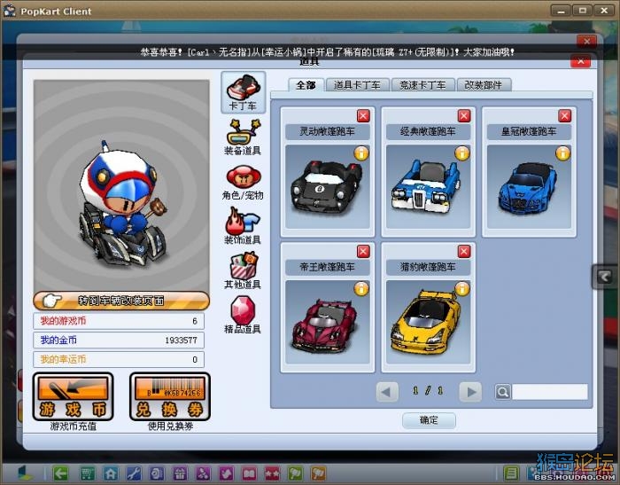Screen dimensions: 620x485
Task: Open the purple gift box icon
Action: pyautogui.click(x=180, y=473)
